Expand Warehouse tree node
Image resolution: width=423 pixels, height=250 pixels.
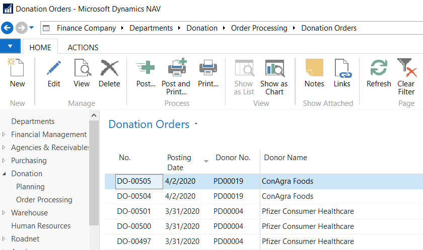(x=4, y=213)
